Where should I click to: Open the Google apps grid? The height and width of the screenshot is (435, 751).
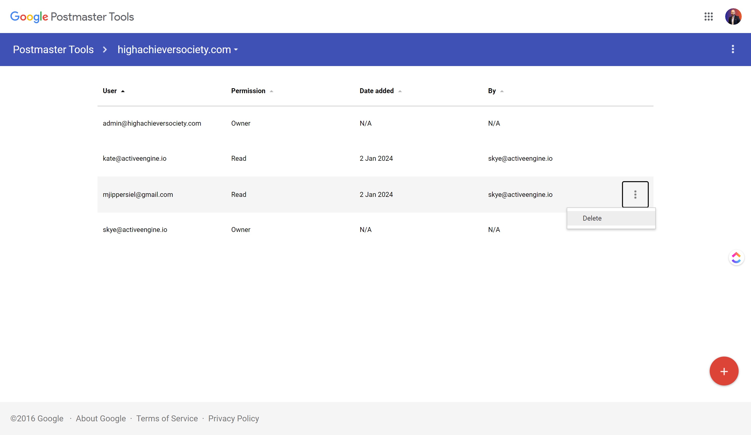[x=709, y=17]
